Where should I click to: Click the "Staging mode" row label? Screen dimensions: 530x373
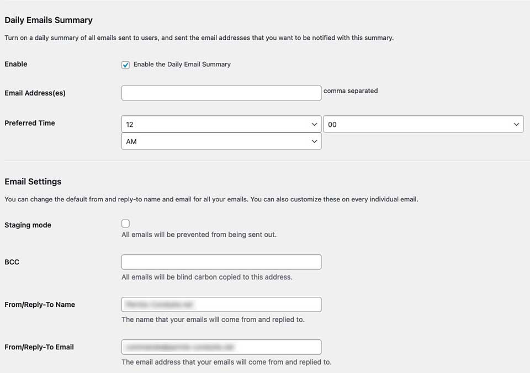coord(28,225)
